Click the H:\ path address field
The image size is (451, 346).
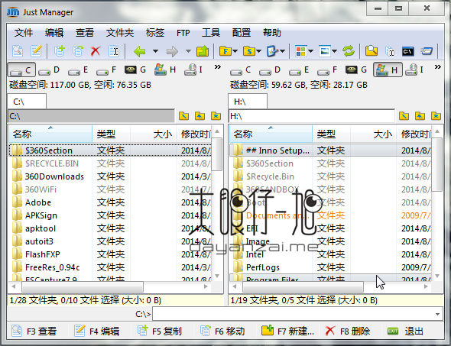(312, 116)
